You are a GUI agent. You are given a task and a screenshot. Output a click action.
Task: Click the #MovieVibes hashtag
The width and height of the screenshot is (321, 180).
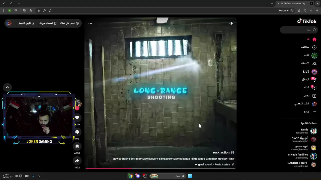121,159
